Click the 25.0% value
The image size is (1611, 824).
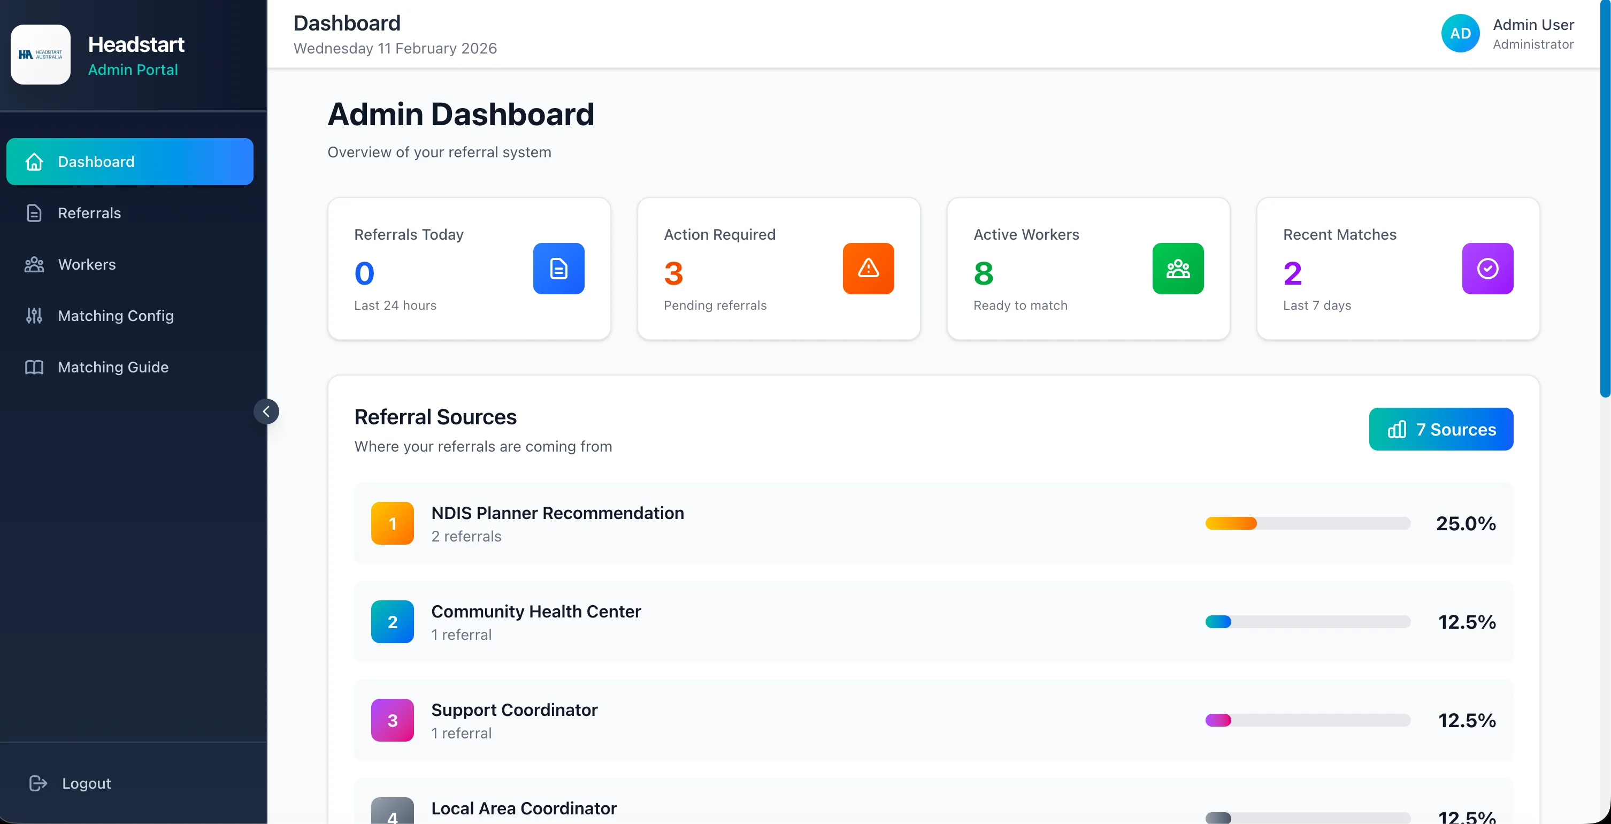1466,523
